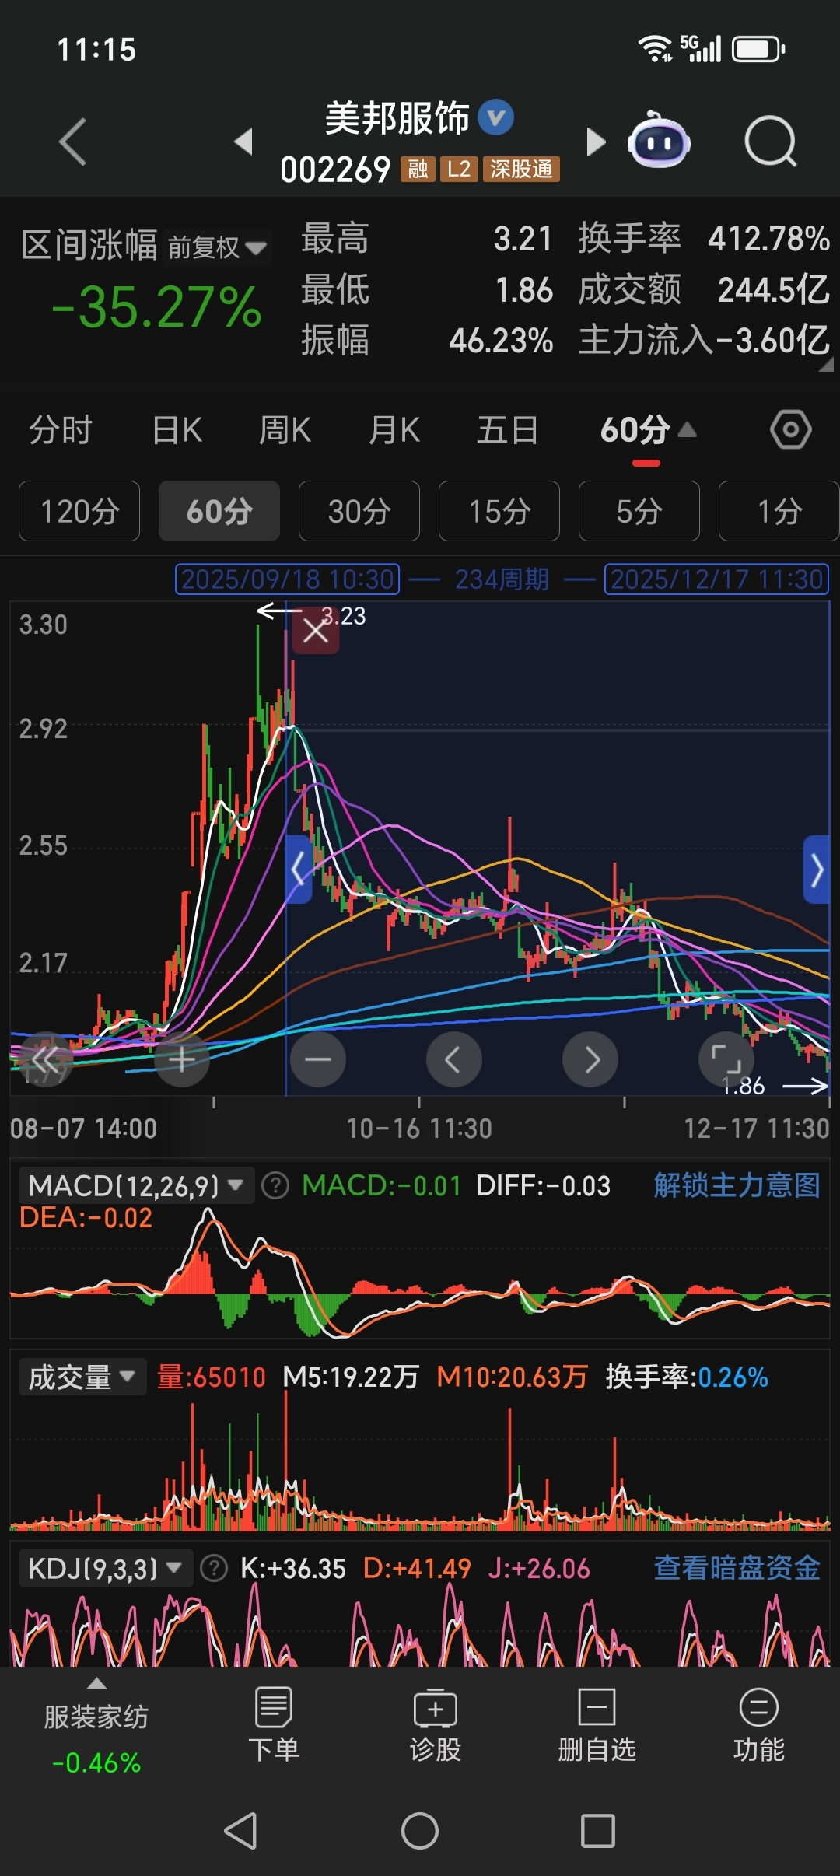840x1876 pixels.
Task: Tap the L2 tag
Action: pyautogui.click(x=459, y=169)
